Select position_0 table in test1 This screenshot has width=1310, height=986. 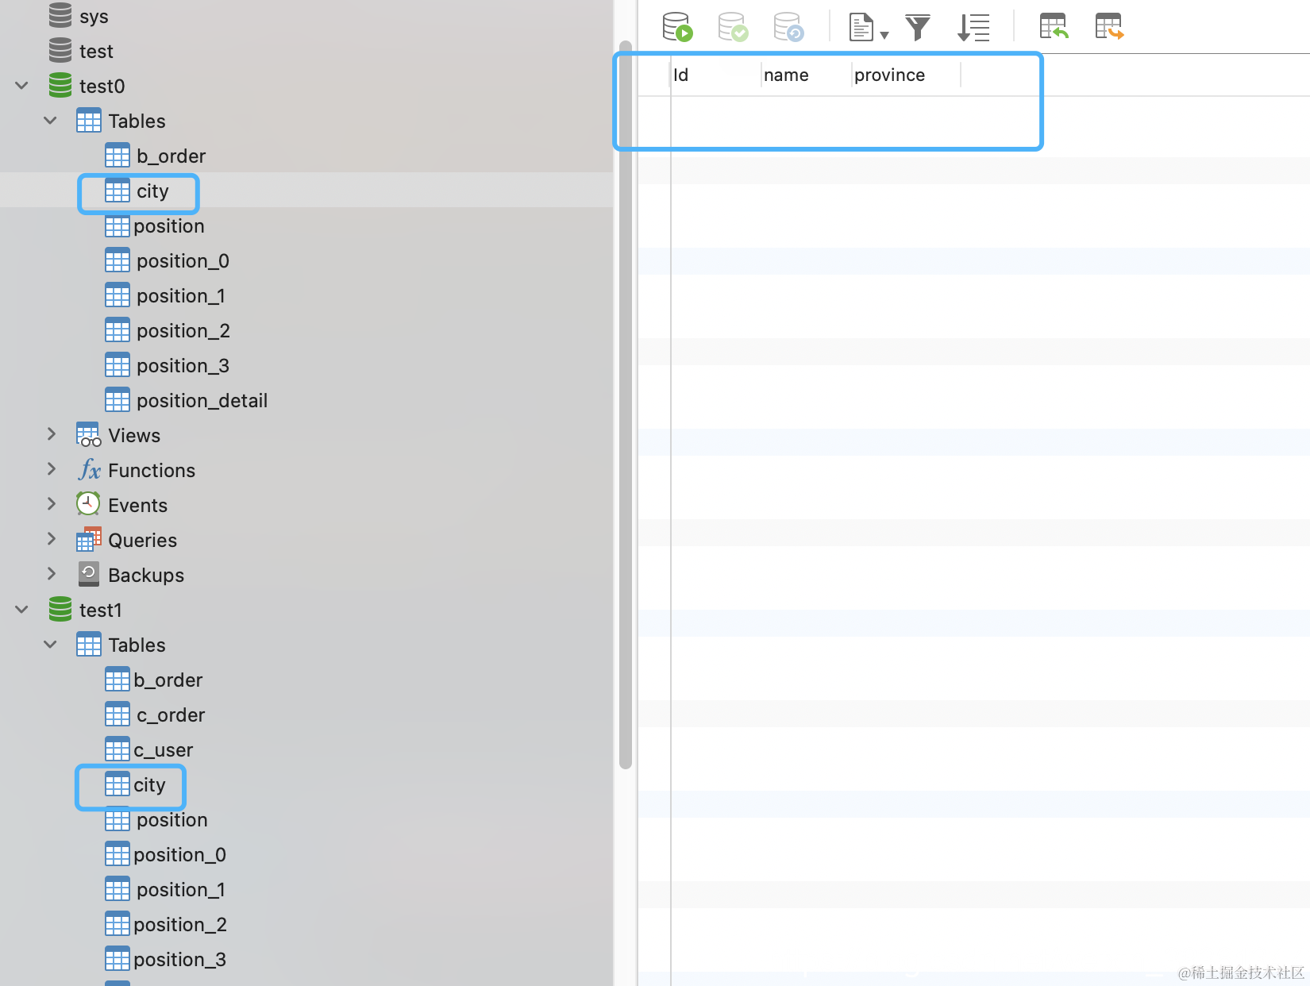click(179, 855)
